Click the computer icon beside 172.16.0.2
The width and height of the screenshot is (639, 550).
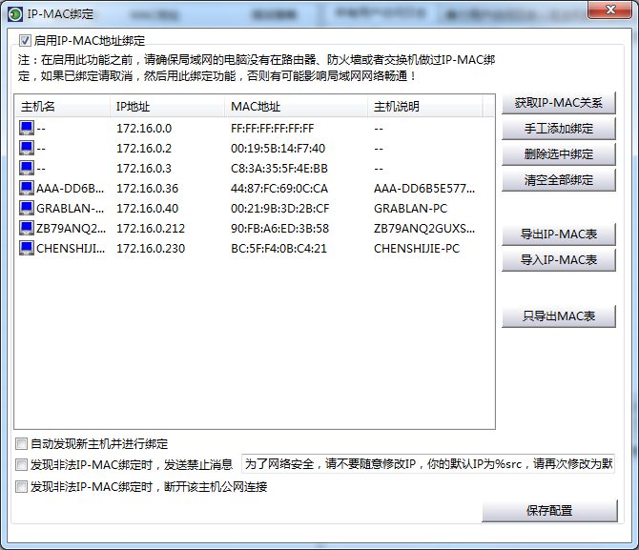point(27,148)
